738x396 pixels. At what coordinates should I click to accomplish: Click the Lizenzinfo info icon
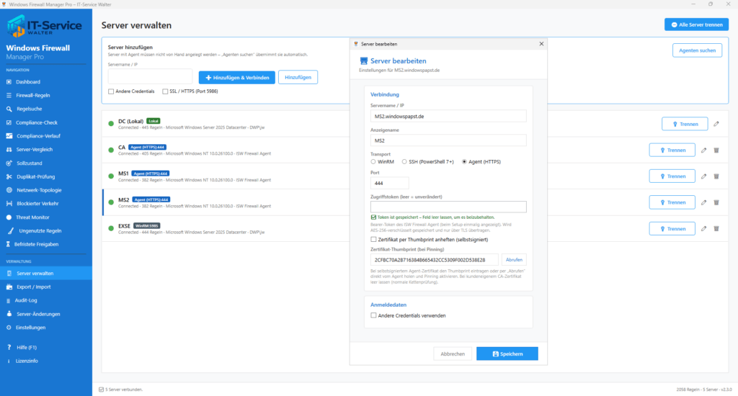click(x=9, y=361)
